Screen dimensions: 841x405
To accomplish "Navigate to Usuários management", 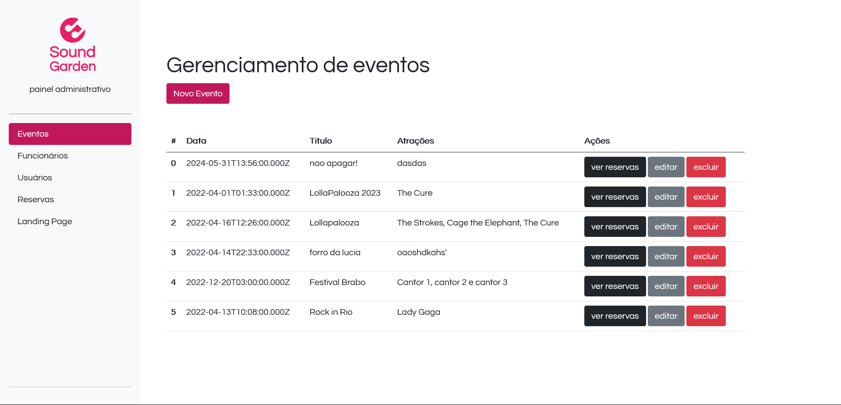I will click(x=35, y=177).
